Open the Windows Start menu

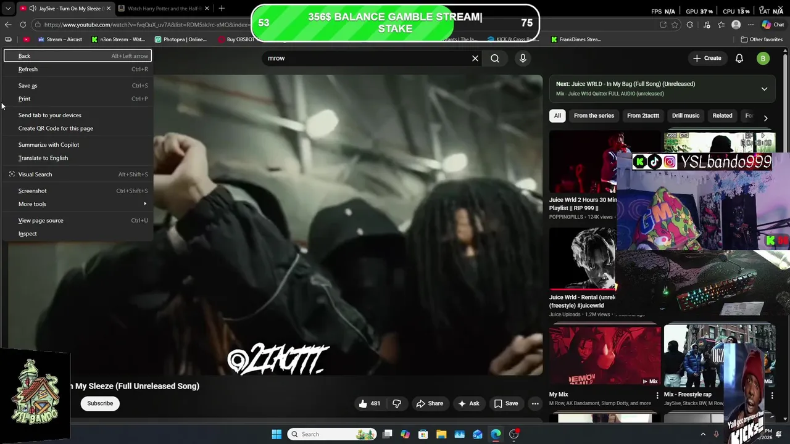point(276,434)
